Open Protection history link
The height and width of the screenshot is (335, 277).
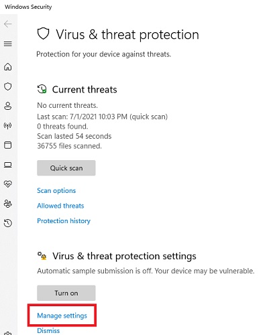[x=64, y=221]
